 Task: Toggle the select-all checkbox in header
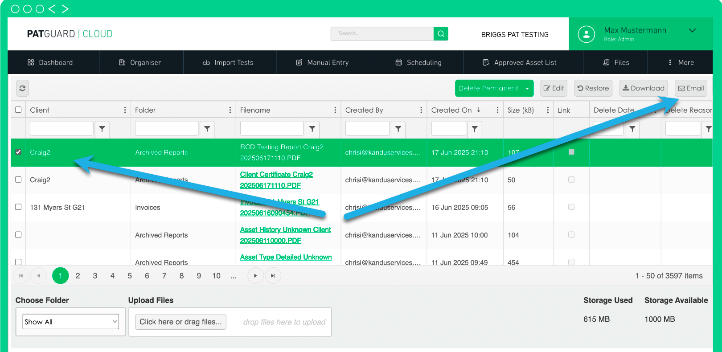pos(18,110)
